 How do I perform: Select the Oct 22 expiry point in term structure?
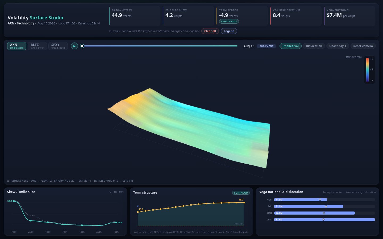tap(183, 206)
